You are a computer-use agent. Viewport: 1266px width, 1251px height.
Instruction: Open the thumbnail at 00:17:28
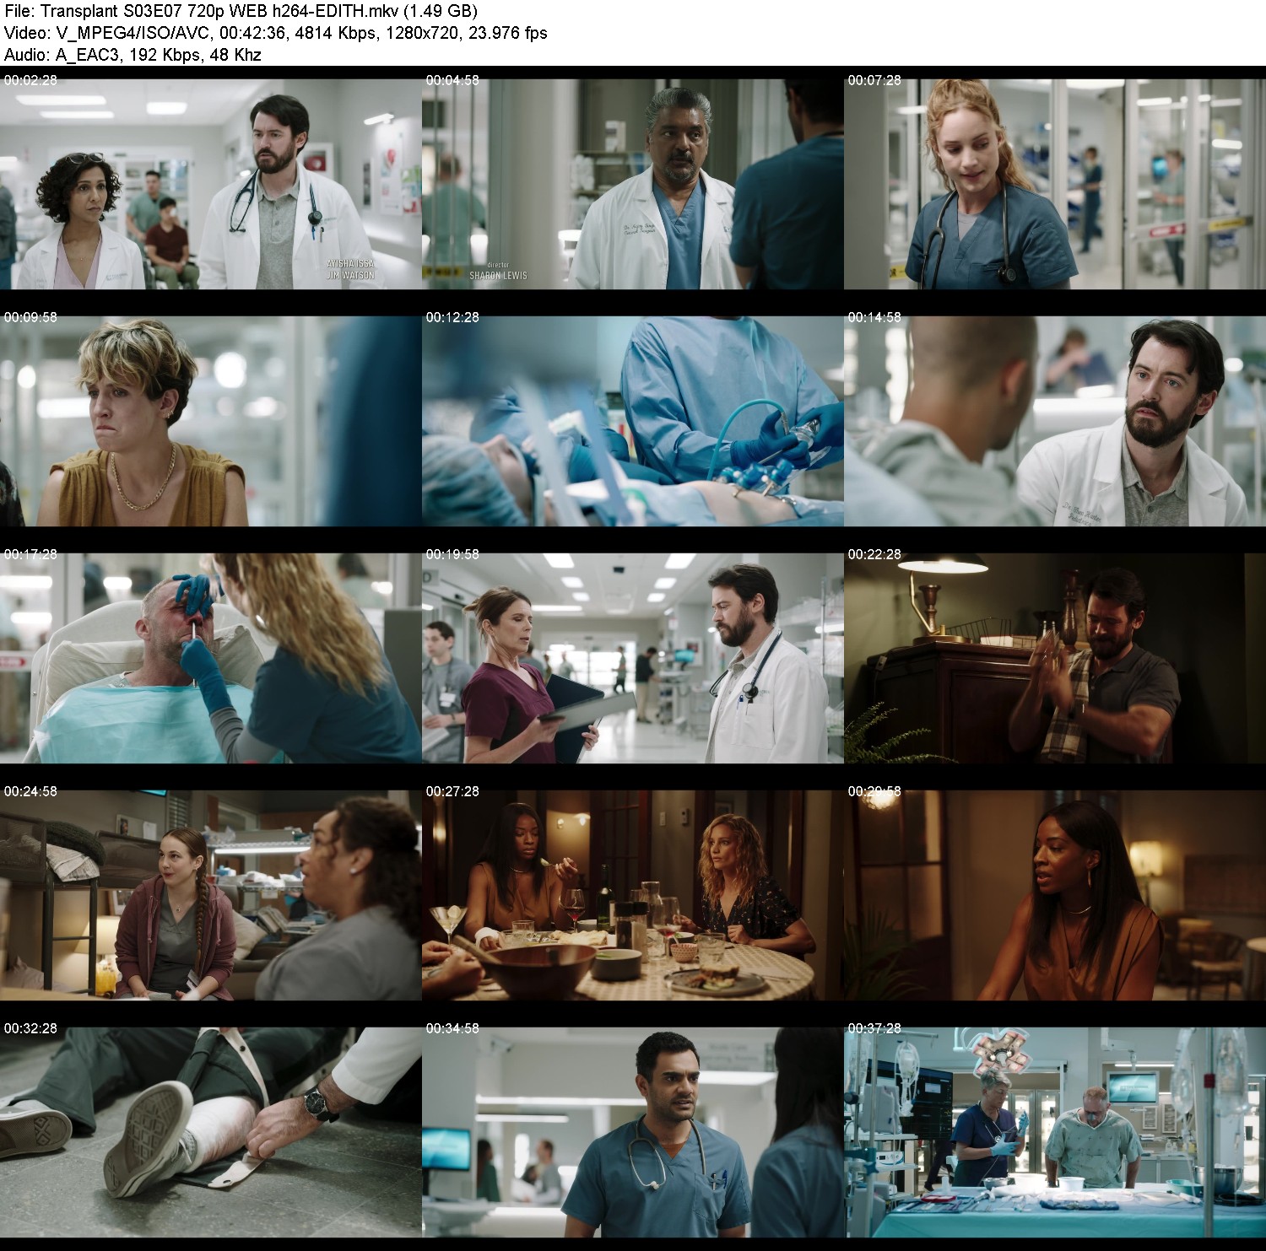click(210, 658)
